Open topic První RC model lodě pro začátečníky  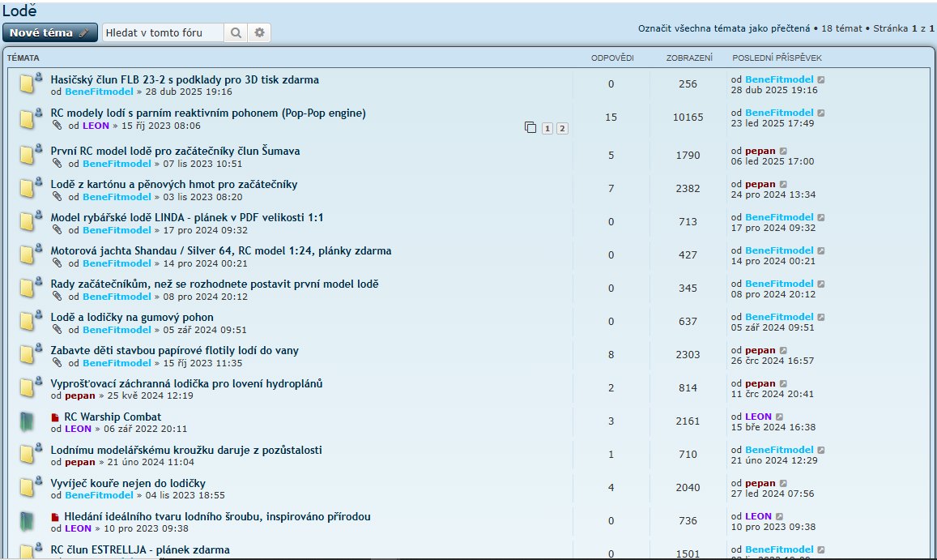(x=175, y=152)
